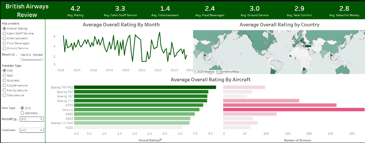Switch metric to Ground Service
The height and width of the screenshot is (143, 365).
click(x=5, y=48)
